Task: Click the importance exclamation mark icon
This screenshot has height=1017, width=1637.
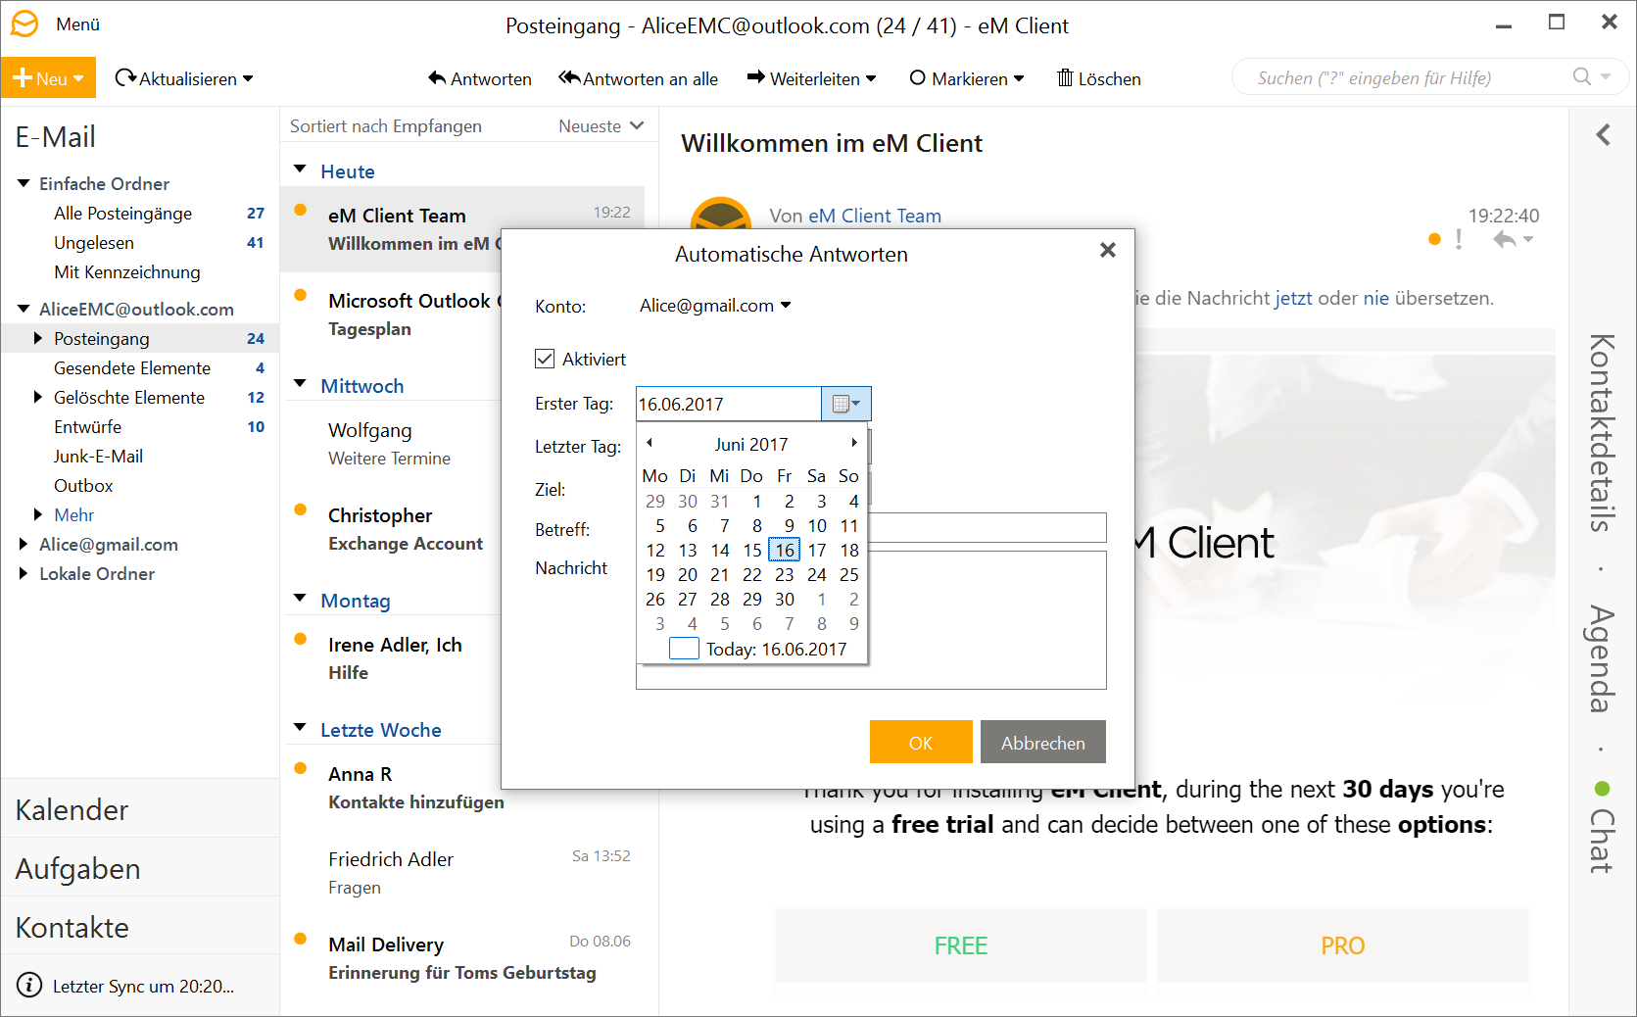Action: click(1460, 239)
